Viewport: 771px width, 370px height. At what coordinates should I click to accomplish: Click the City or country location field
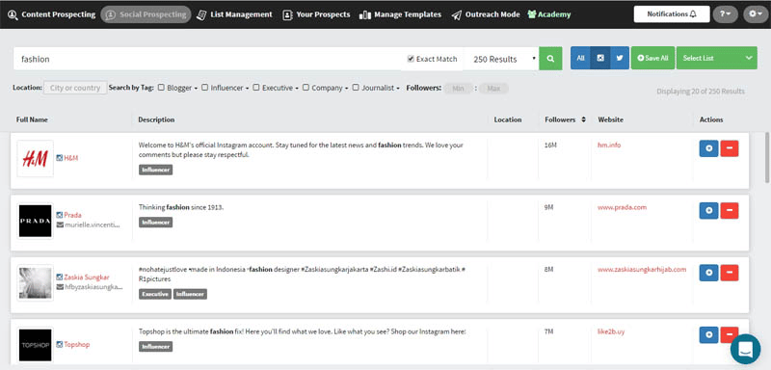click(x=75, y=88)
